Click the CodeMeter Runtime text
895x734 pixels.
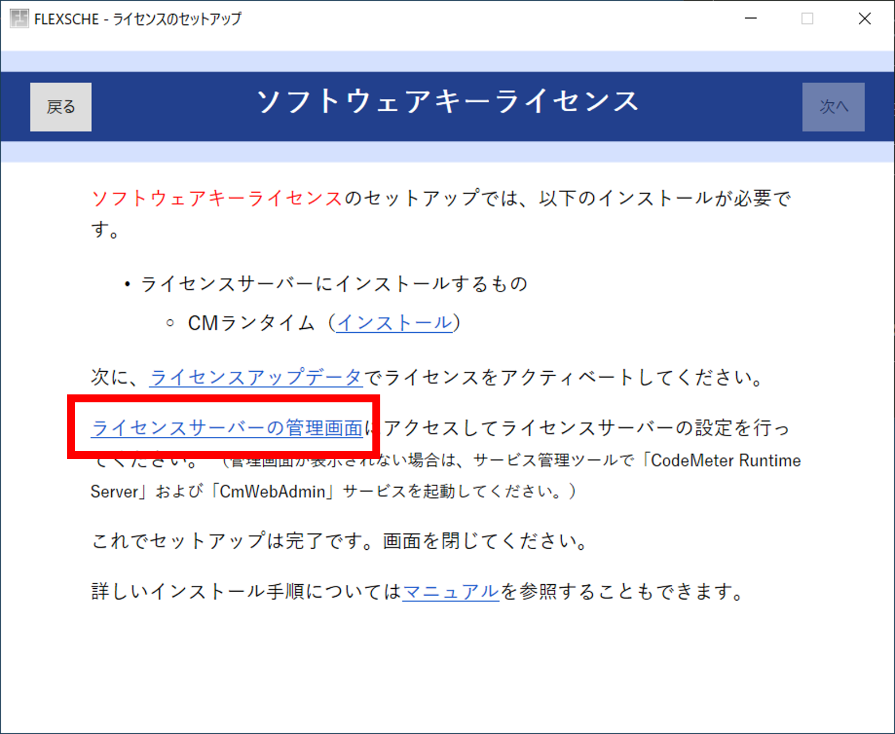[x=725, y=461]
